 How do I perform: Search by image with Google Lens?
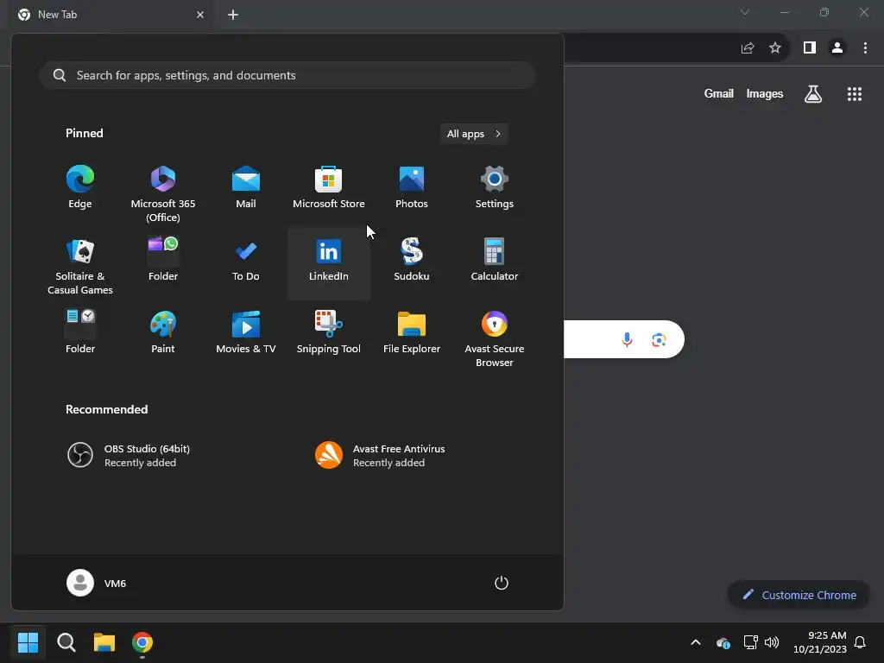coord(659,339)
